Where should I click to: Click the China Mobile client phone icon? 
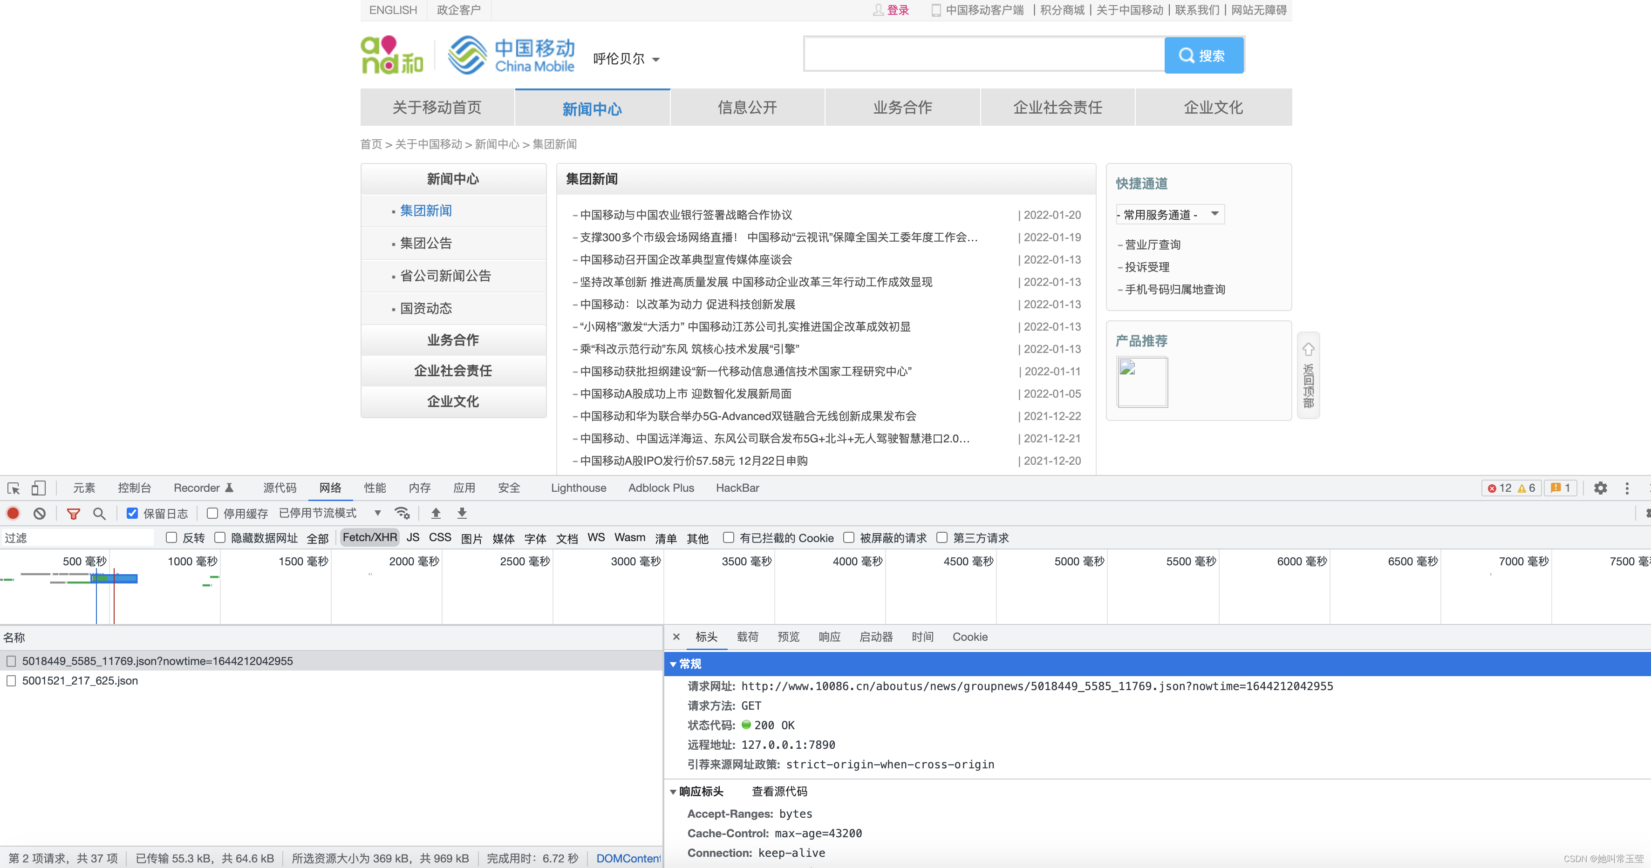click(936, 10)
